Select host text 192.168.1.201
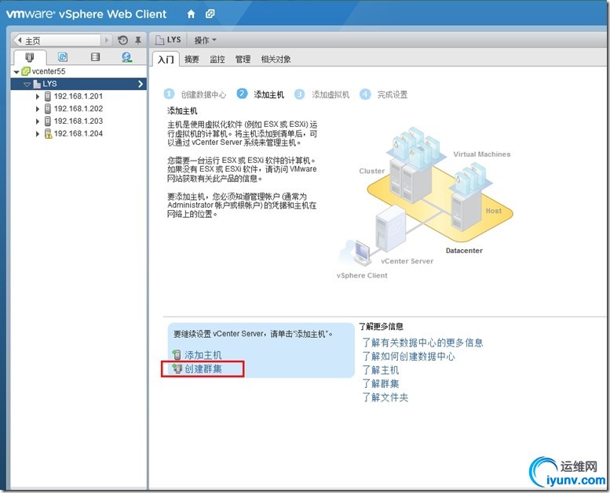610x493 pixels. [x=79, y=96]
